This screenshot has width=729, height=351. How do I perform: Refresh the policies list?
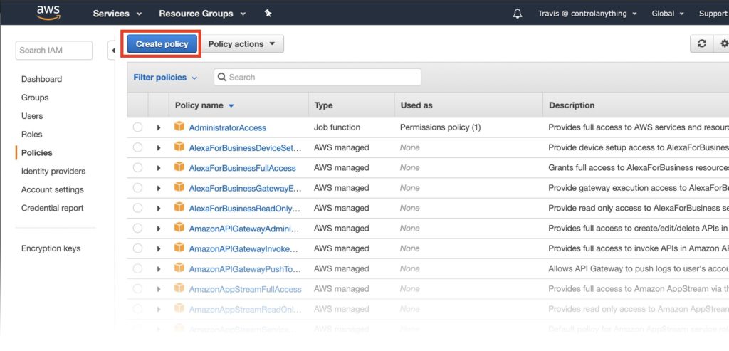point(702,43)
